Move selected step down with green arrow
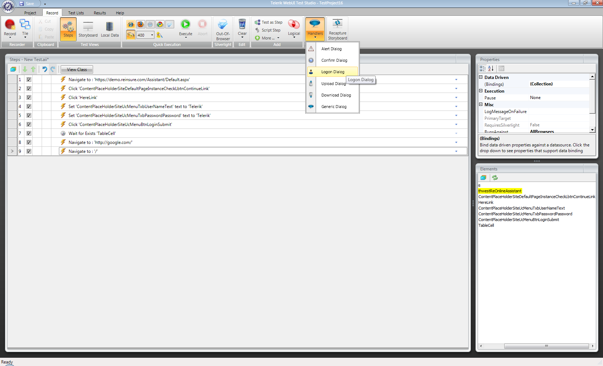Image resolution: width=603 pixels, height=366 pixels. pyautogui.click(x=25, y=69)
